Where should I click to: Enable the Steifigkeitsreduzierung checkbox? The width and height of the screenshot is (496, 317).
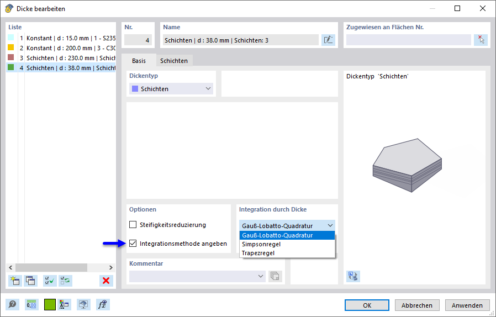tap(133, 225)
